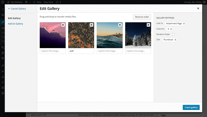Select Edit Gallery tab in sidebar
The image size is (207, 117).
point(14,18)
